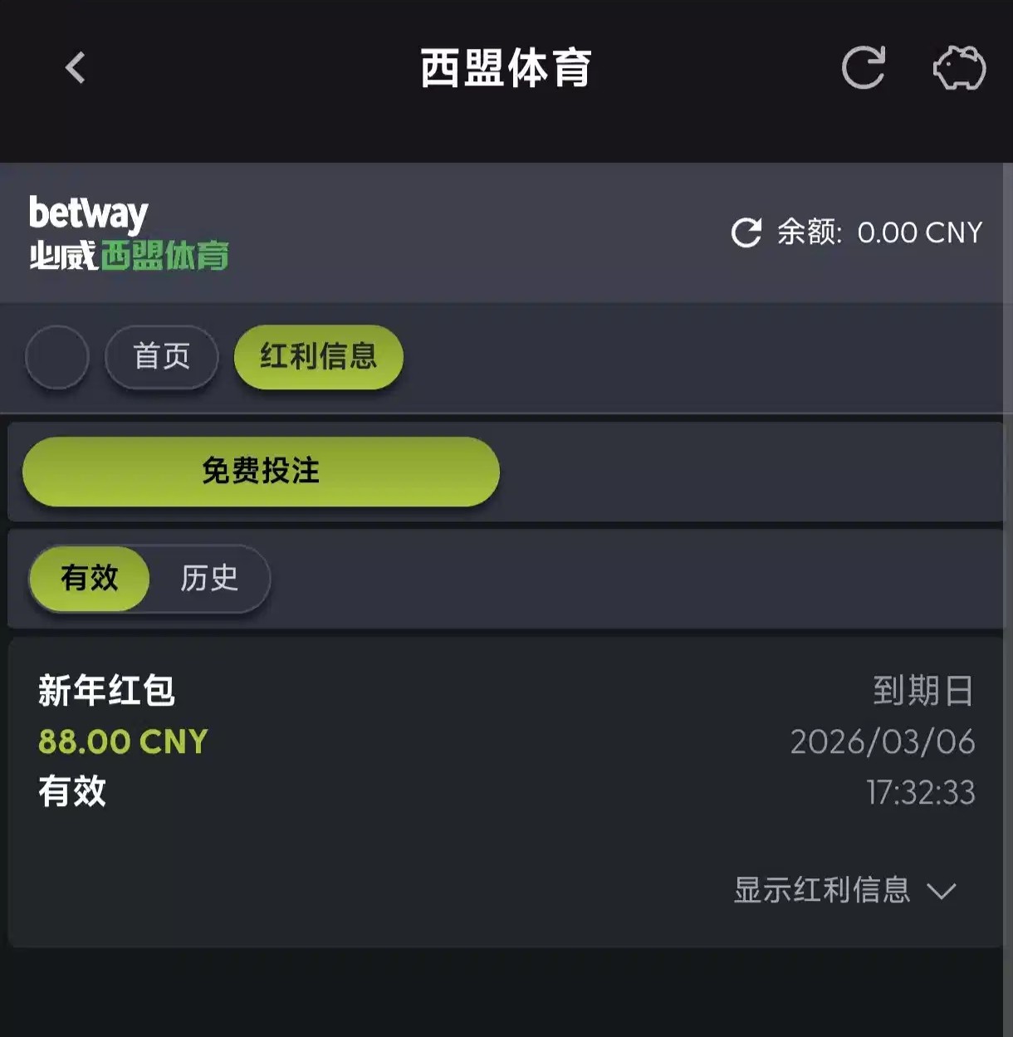Screen dimensions: 1013x1037
Task: Click the 必威西盟体育 brand text
Action: 130,256
